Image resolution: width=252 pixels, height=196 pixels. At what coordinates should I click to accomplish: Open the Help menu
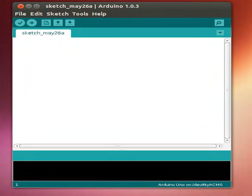click(x=99, y=14)
